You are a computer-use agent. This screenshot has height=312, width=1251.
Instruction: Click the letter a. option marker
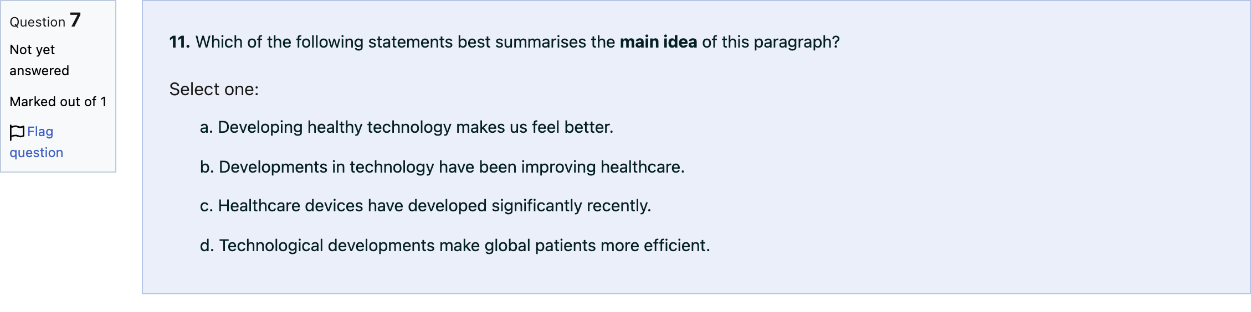(207, 127)
